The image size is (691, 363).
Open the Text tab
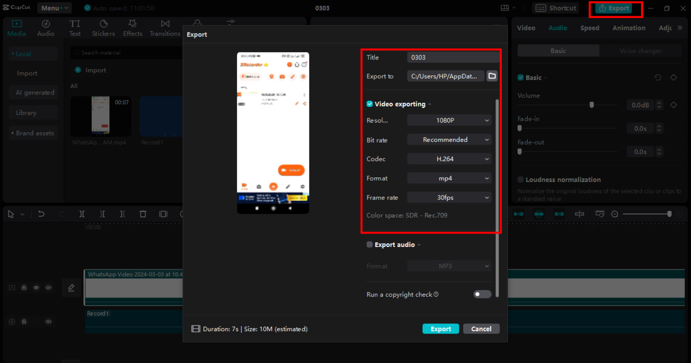coord(75,28)
